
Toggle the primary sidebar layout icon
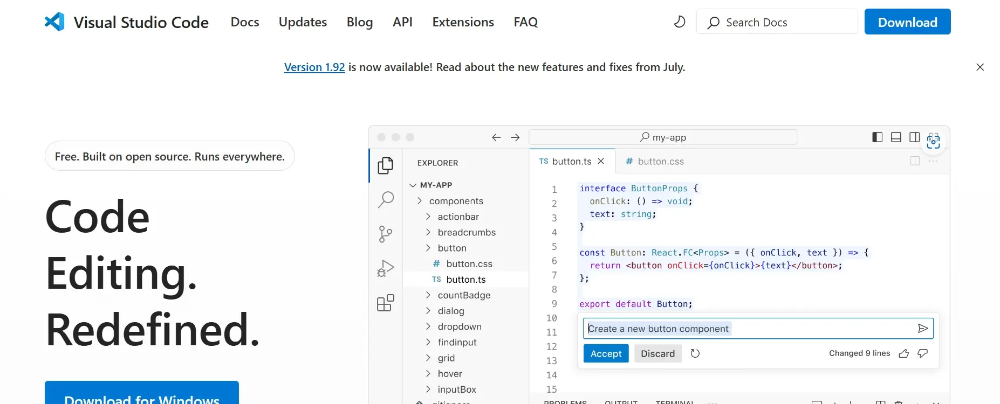tap(878, 137)
